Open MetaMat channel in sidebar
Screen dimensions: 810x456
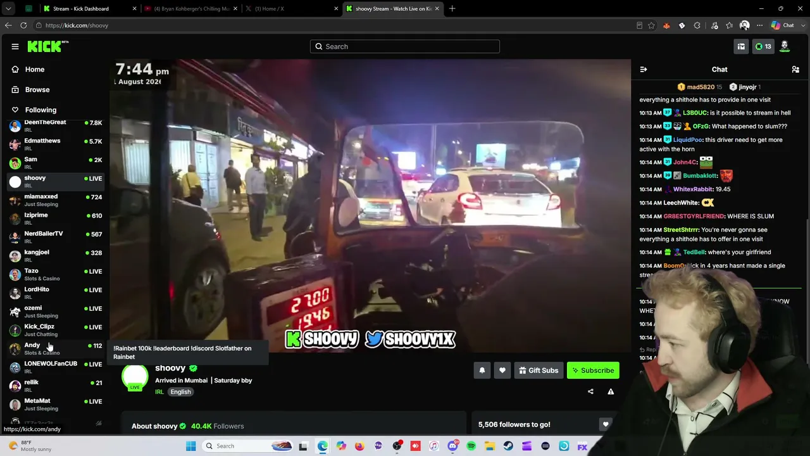tap(56, 404)
